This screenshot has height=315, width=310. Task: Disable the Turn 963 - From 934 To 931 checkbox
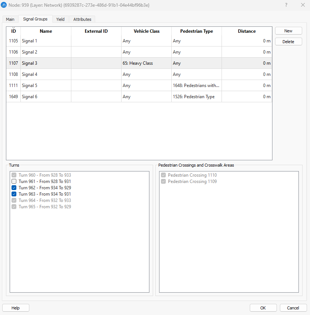coord(14,194)
